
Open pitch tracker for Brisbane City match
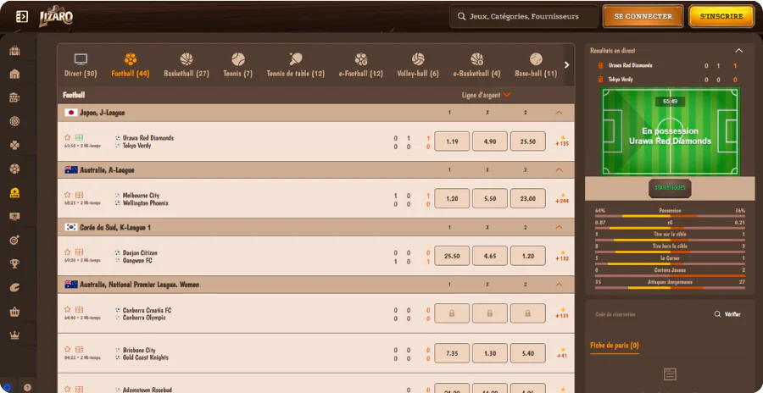[79, 349]
